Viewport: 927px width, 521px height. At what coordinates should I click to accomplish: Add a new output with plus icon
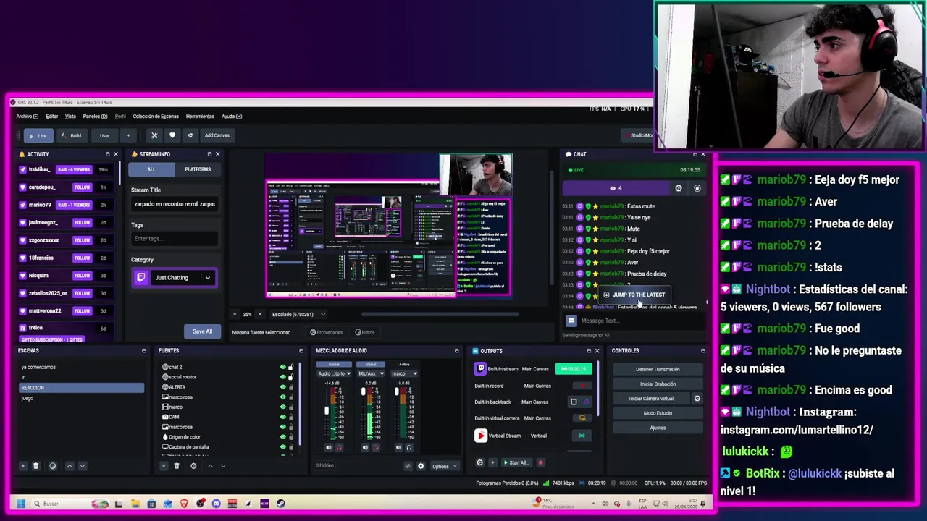tap(492, 462)
